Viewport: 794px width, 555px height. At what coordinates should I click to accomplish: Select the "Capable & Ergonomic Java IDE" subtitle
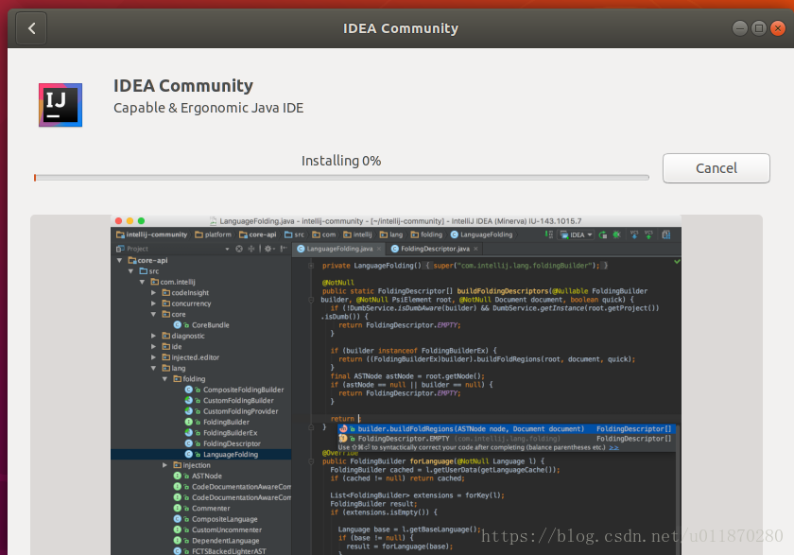tap(208, 108)
